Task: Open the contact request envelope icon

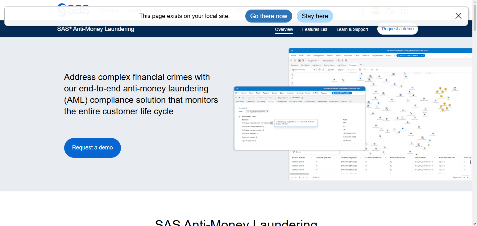Action: (x=390, y=10)
